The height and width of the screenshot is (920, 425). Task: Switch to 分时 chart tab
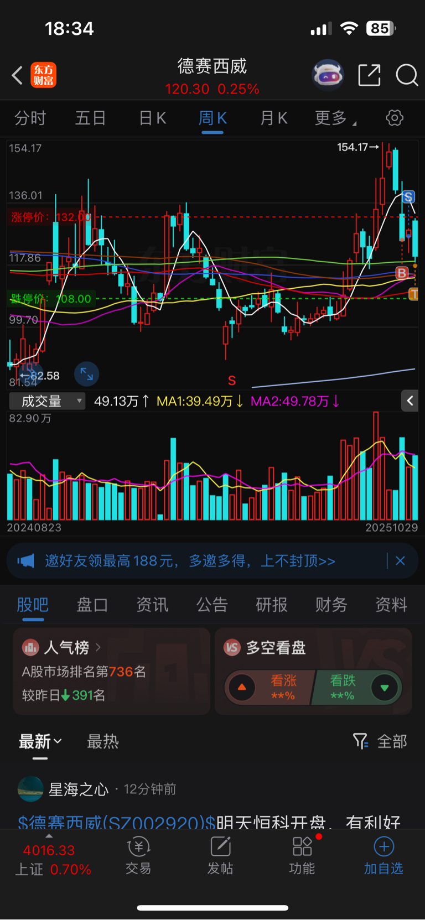click(30, 118)
